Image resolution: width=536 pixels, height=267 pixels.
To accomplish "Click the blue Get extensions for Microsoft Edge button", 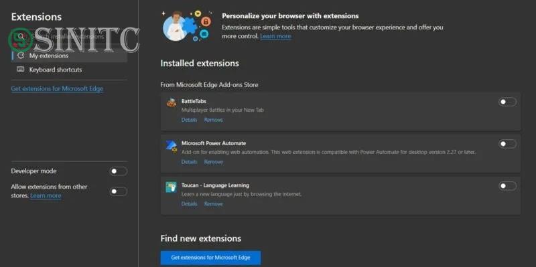I will pyautogui.click(x=210, y=258).
